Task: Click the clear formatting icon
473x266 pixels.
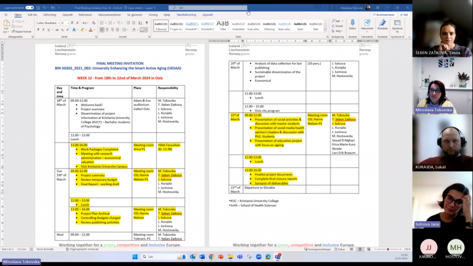Action: click(93, 23)
